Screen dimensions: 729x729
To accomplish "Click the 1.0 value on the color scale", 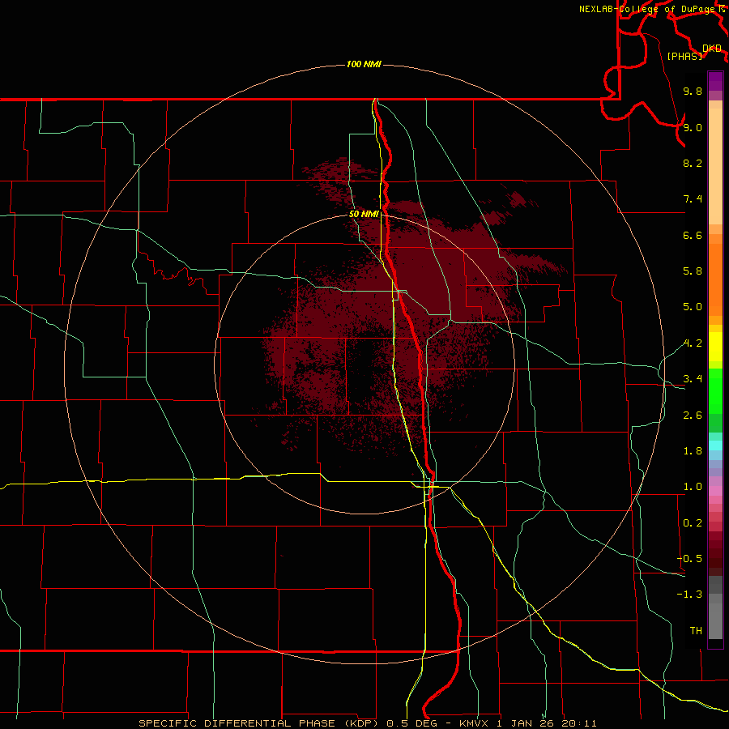I will tap(693, 487).
